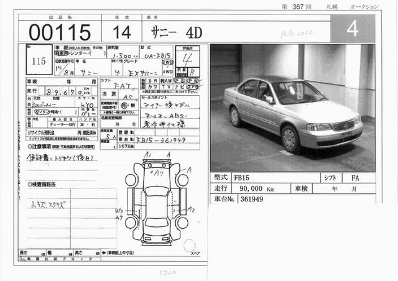Select the year value 14 in header
Screen dimensions: 398x281
tap(122, 32)
